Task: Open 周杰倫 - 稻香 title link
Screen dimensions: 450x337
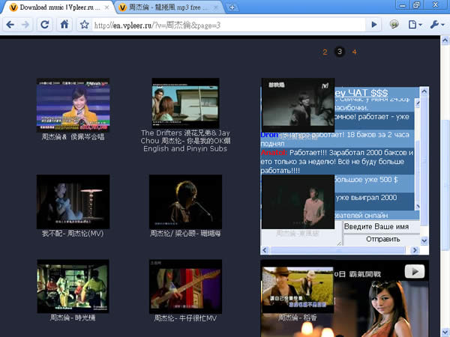Action: point(298,318)
